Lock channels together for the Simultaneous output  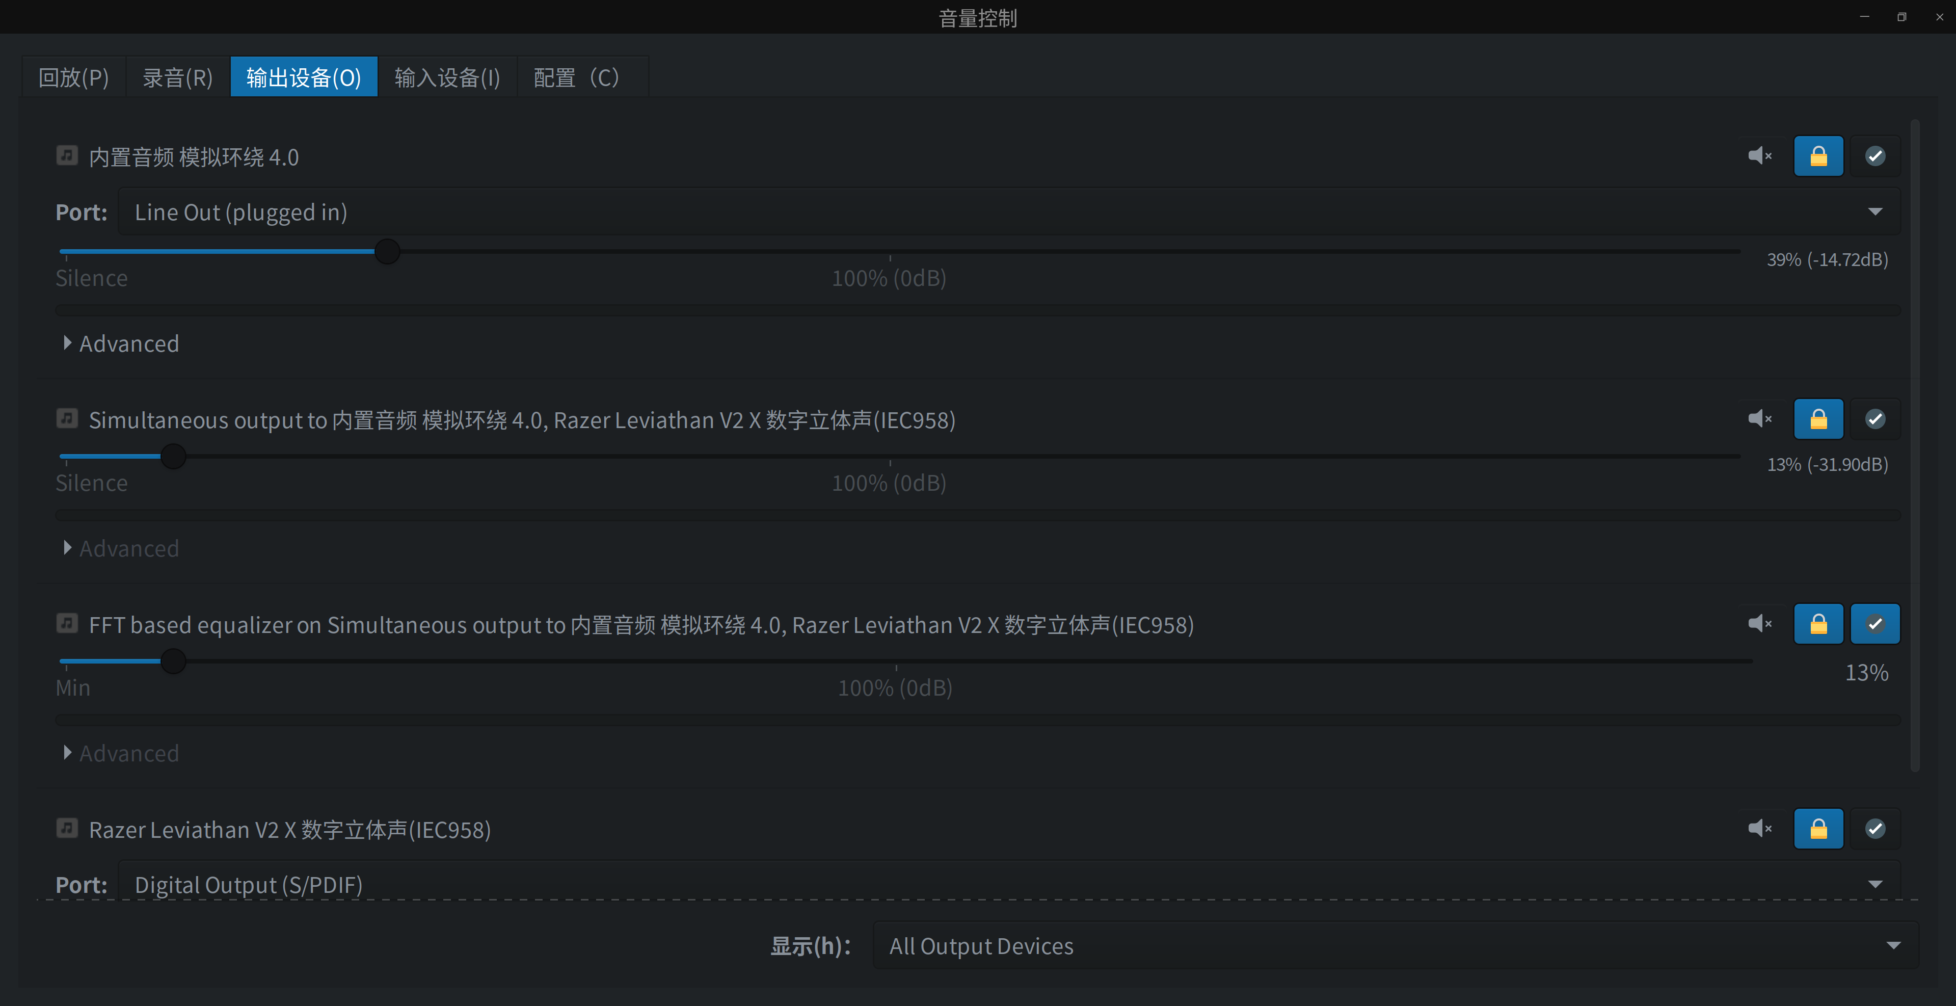pyautogui.click(x=1818, y=418)
